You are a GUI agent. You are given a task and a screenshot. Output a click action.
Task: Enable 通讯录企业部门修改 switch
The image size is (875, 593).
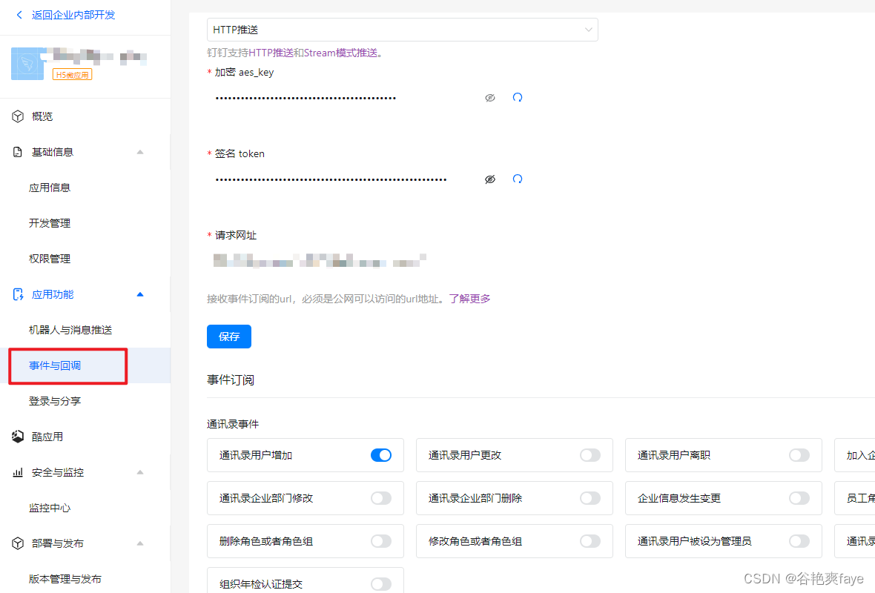tap(381, 498)
